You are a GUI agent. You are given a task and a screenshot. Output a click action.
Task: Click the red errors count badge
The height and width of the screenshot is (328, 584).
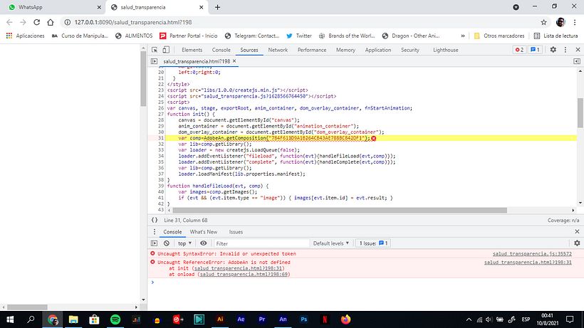coord(519,50)
